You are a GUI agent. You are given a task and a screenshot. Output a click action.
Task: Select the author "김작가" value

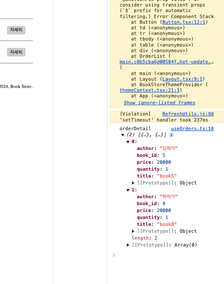click(x=168, y=148)
